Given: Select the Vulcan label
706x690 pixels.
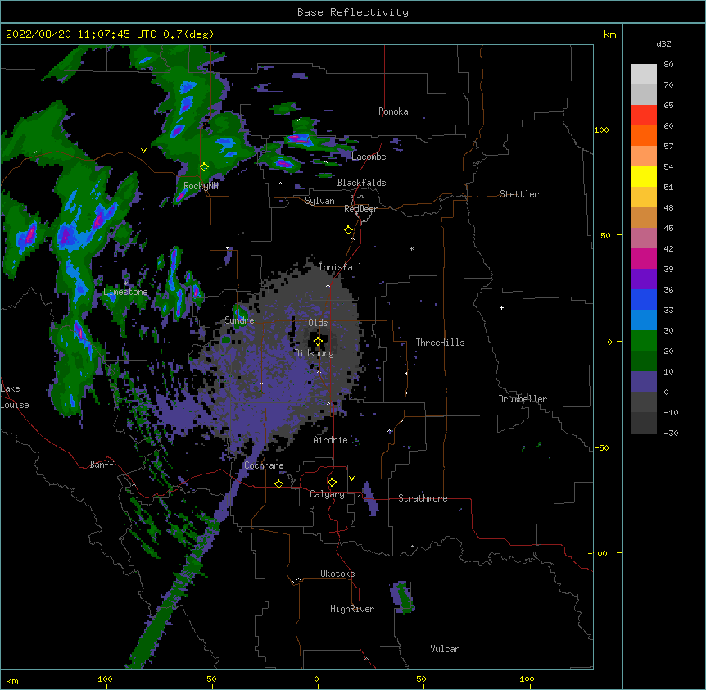Looking at the screenshot, I should click(x=445, y=649).
